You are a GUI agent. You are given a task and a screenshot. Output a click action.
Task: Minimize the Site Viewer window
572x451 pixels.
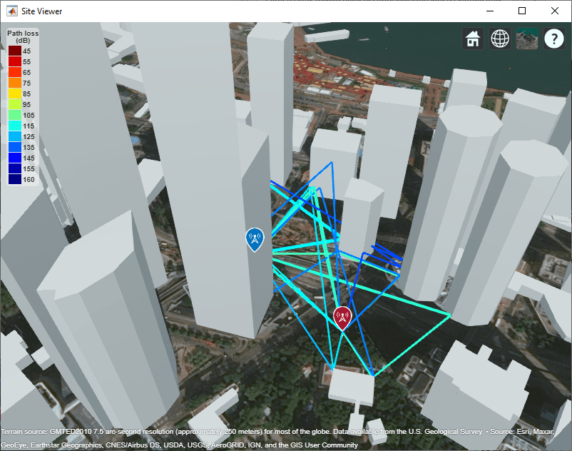coord(490,11)
